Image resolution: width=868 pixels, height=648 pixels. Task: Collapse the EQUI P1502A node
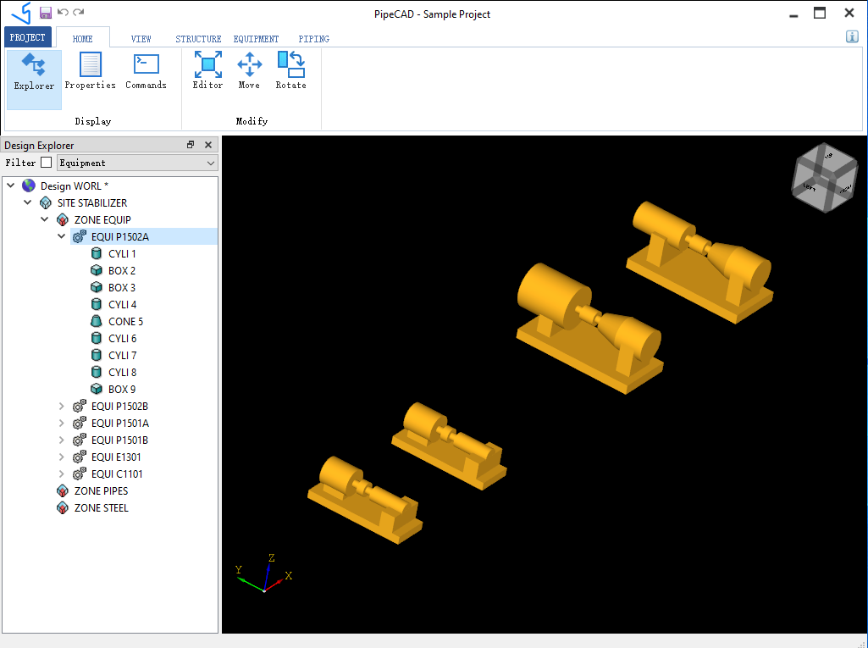(x=62, y=236)
